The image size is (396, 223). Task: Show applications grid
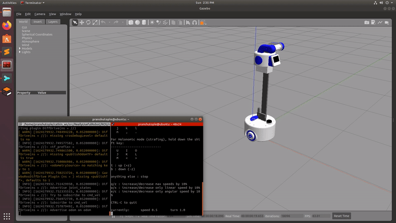pos(7,216)
